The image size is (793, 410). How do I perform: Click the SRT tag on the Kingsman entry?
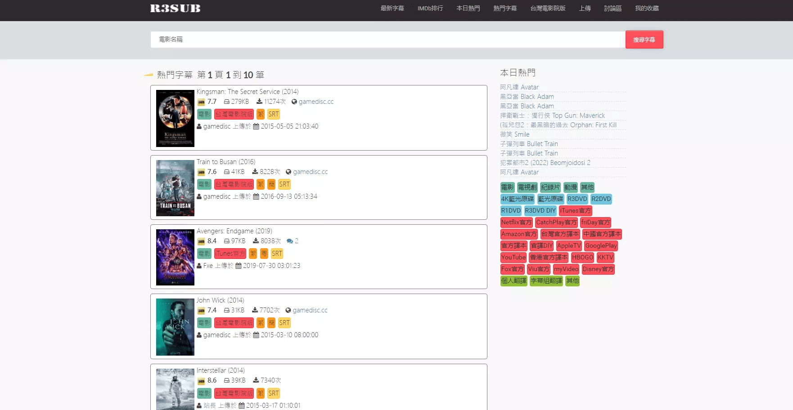tap(274, 114)
